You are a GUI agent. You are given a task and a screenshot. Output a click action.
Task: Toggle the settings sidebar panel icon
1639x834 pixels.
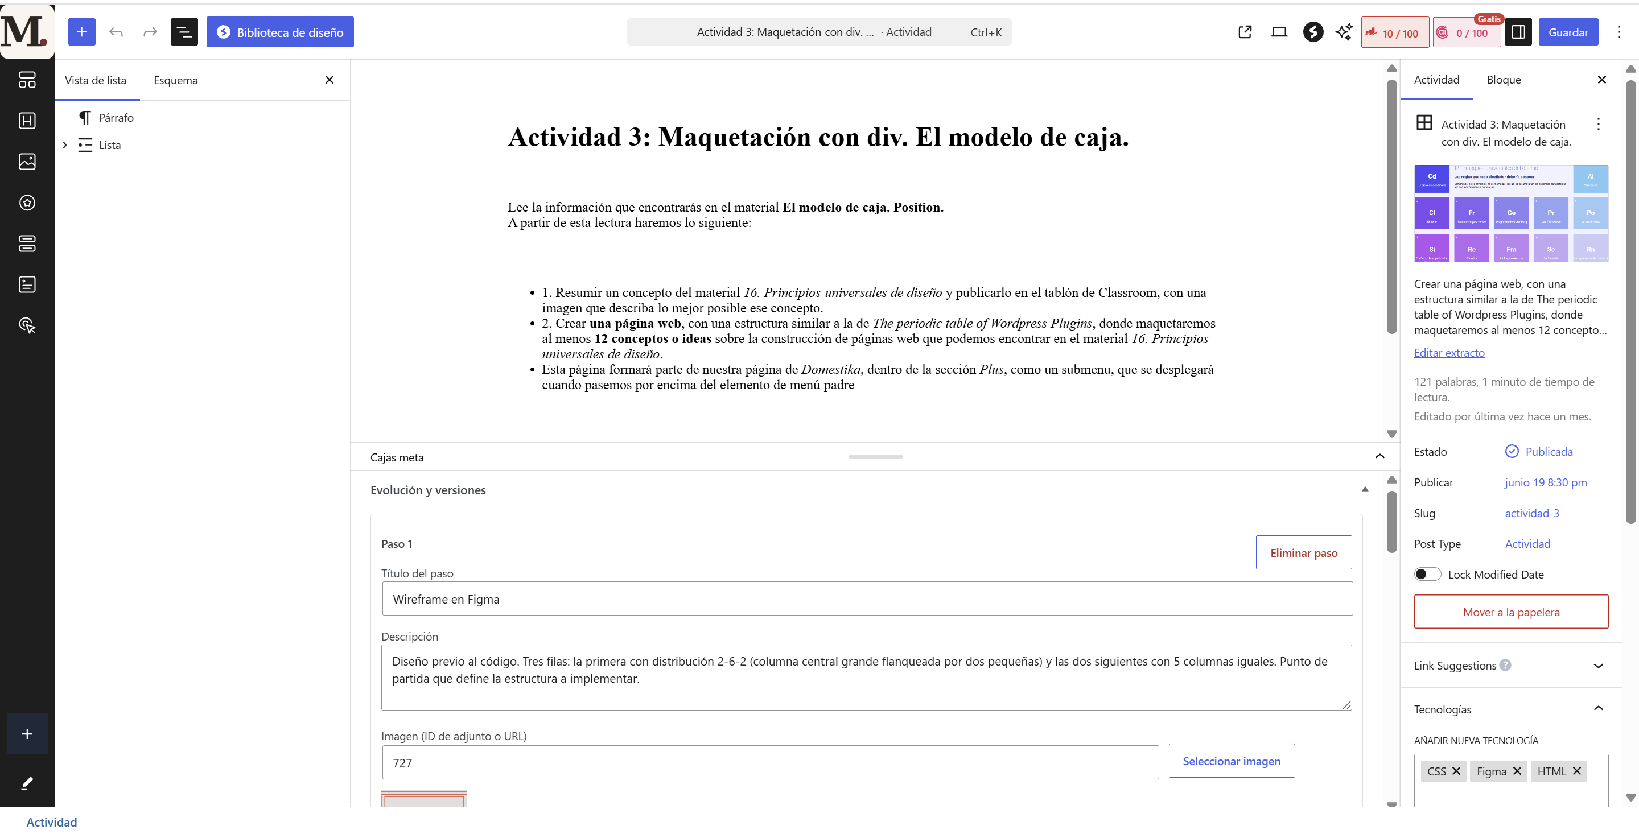pyautogui.click(x=1518, y=32)
